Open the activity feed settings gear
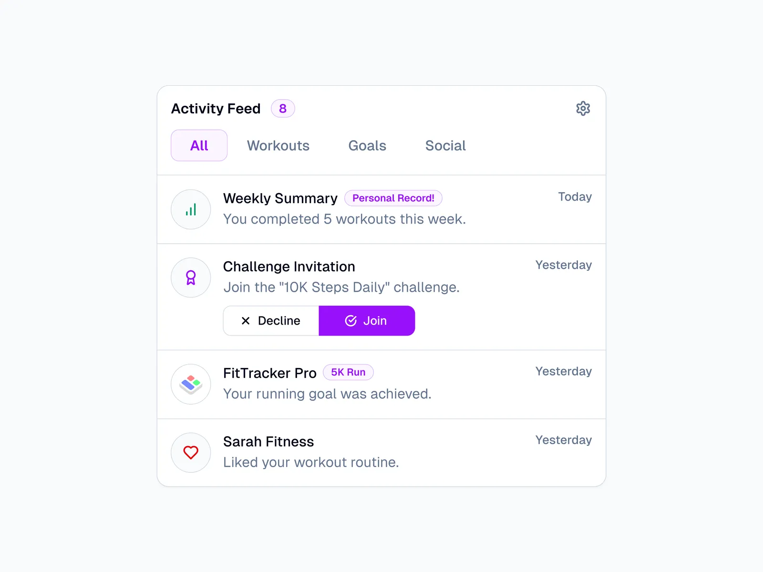 [x=583, y=109]
